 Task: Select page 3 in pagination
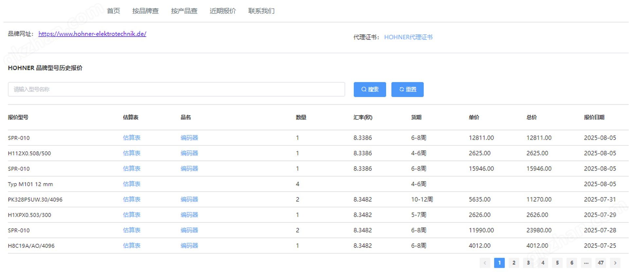528,263
